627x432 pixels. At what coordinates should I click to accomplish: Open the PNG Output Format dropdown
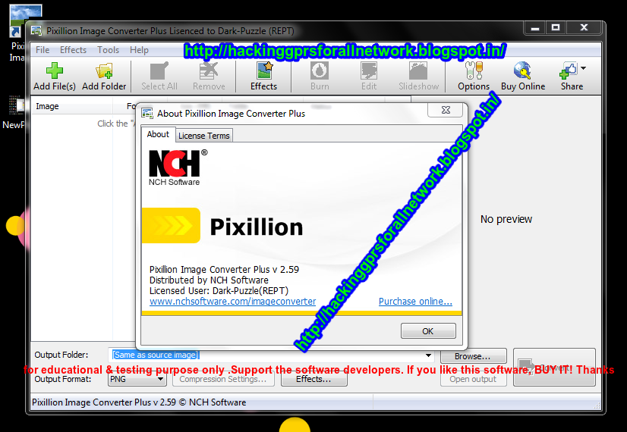137,379
